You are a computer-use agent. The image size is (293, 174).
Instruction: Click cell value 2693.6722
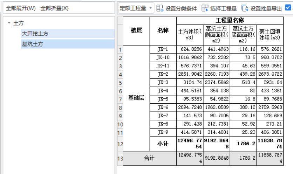click(x=270, y=74)
